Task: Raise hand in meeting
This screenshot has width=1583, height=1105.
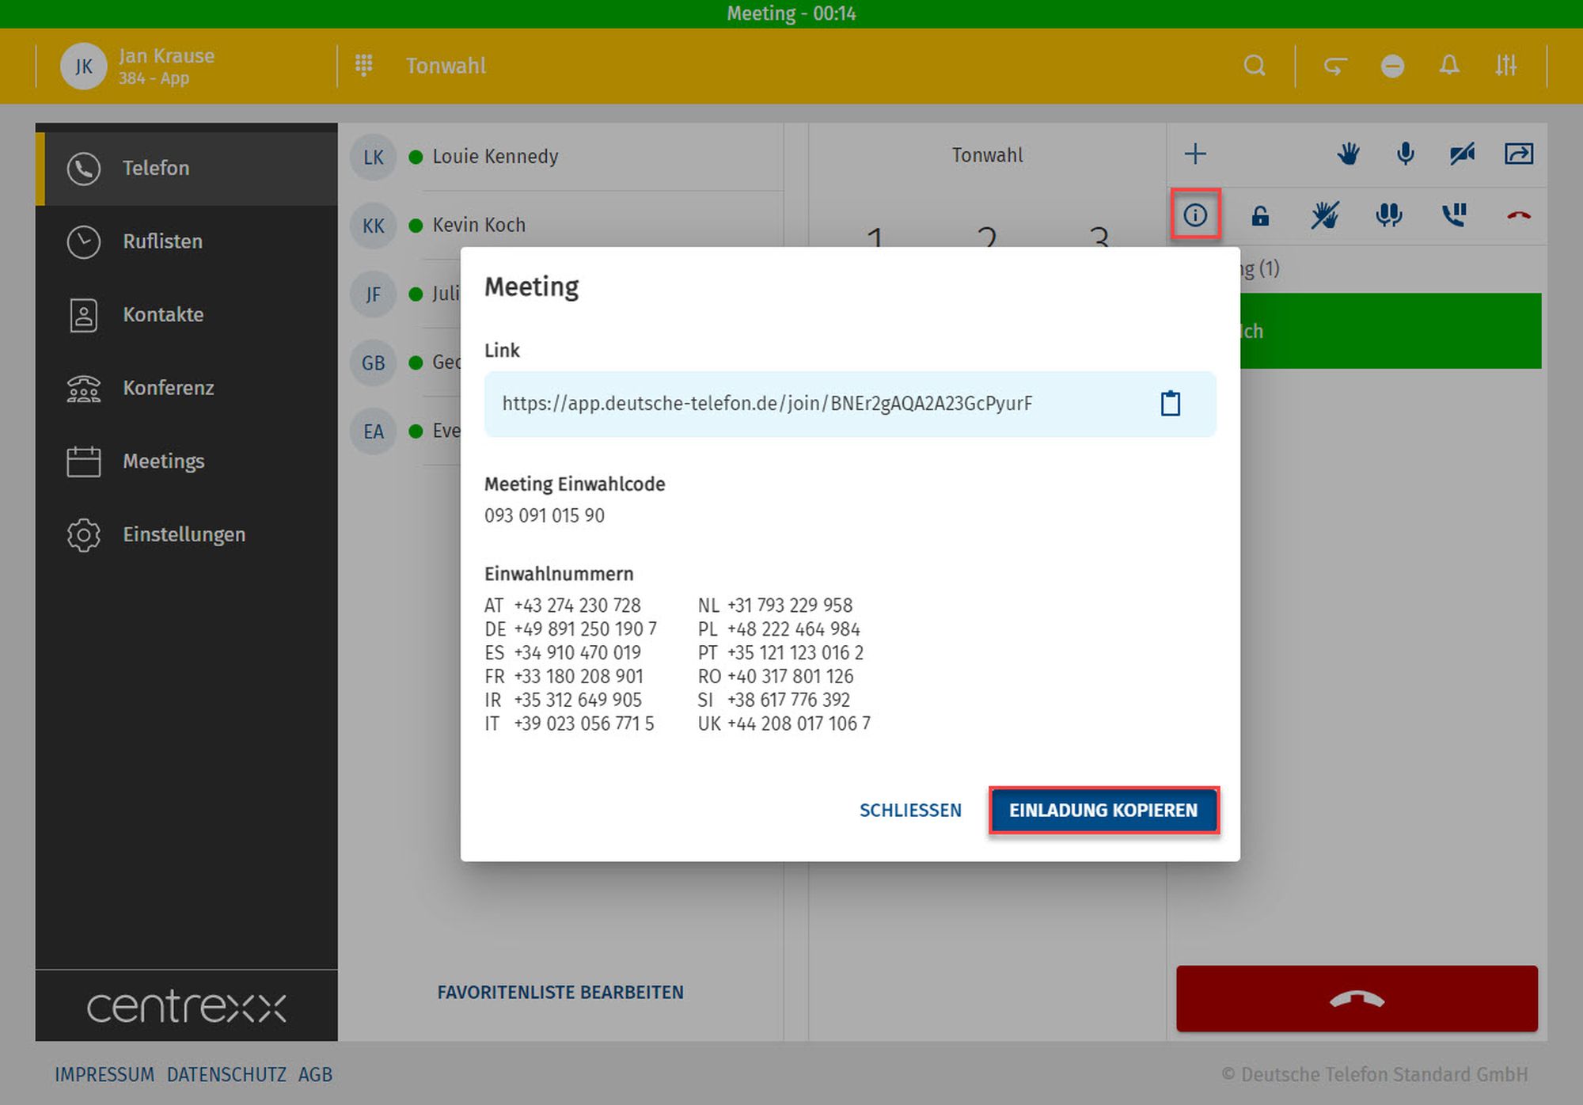Action: (1348, 154)
